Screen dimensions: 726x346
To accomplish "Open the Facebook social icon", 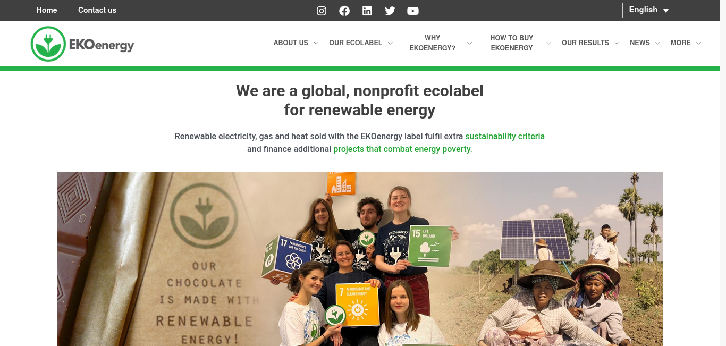I will click(x=344, y=11).
